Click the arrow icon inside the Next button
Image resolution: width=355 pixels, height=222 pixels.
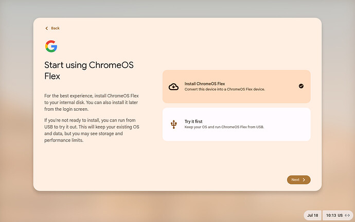pos(304,180)
